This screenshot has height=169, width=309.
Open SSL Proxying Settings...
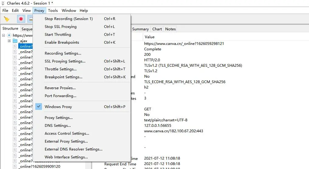pyautogui.click(x=65, y=61)
